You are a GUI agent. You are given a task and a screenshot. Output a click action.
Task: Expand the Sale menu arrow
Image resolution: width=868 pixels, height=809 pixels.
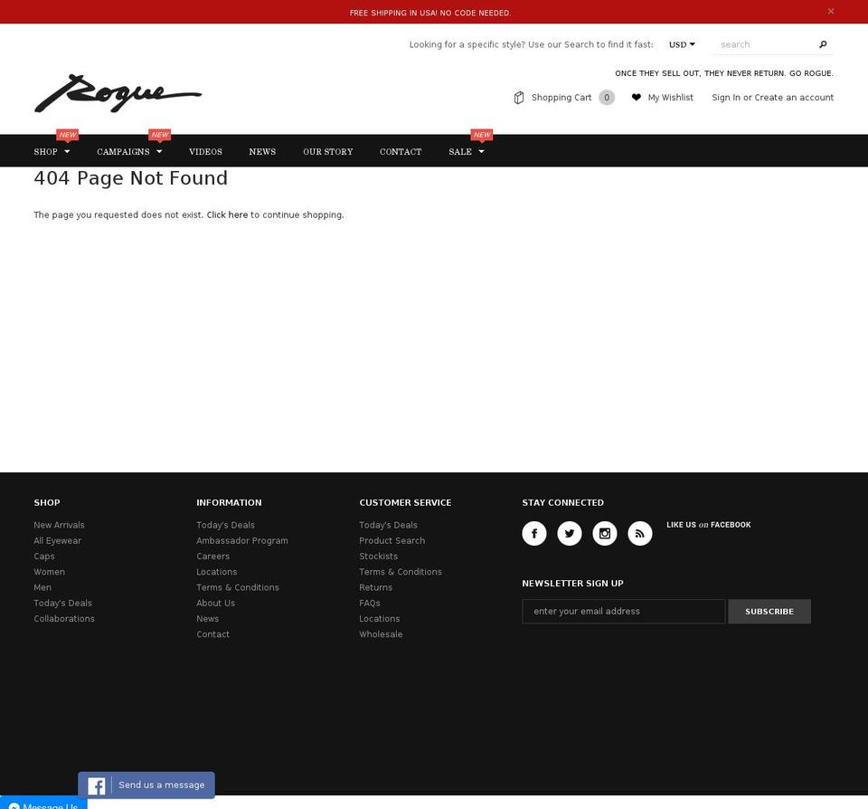(481, 151)
